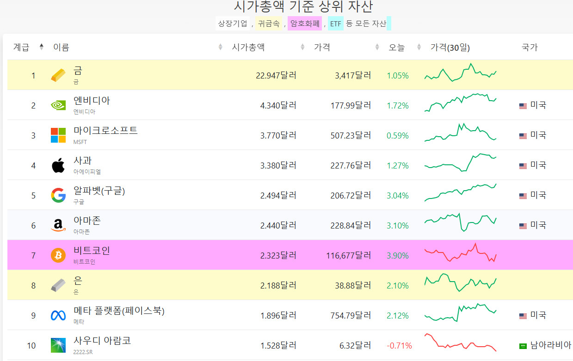Screen dimensions: 573x361
Task: Sort table by 시가총액 column arrows
Action: (302, 47)
